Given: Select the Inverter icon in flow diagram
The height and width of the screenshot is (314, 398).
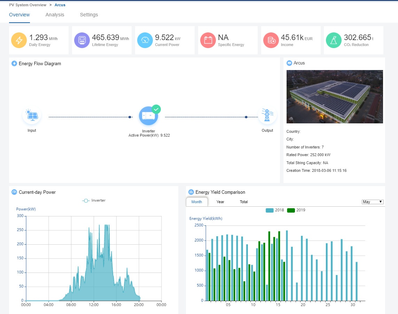Looking at the screenshot, I should tap(148, 116).
